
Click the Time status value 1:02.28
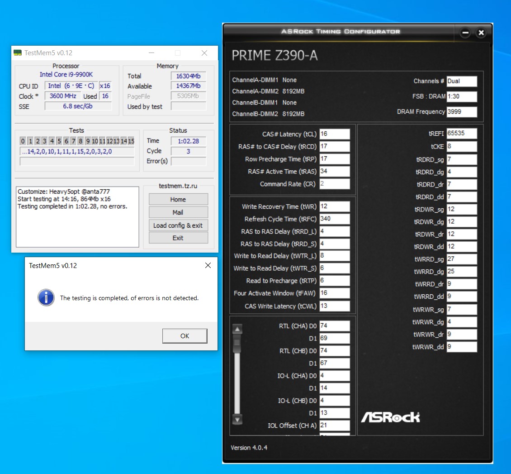[189, 141]
